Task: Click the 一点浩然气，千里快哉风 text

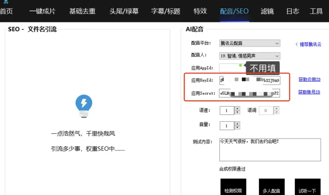Action: (x=83, y=134)
